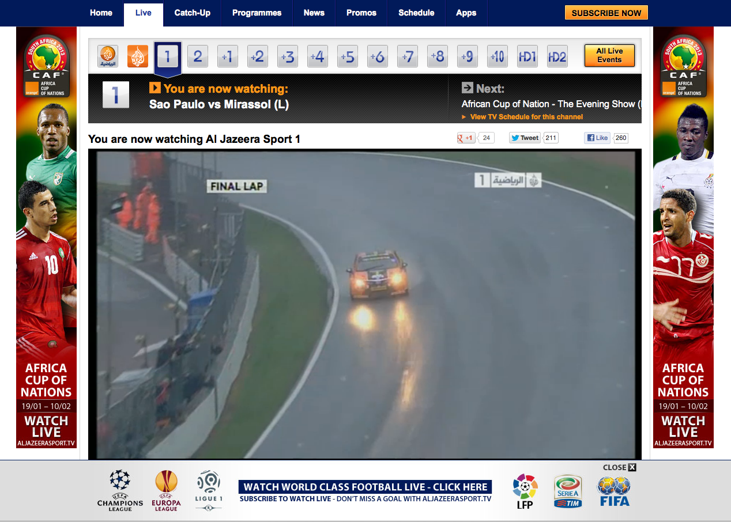Go to Catch-Up section

coord(193,13)
